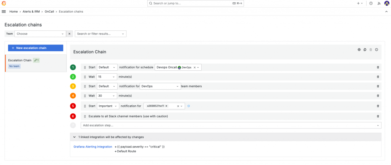Clear the Team filter with X

[69, 34]
